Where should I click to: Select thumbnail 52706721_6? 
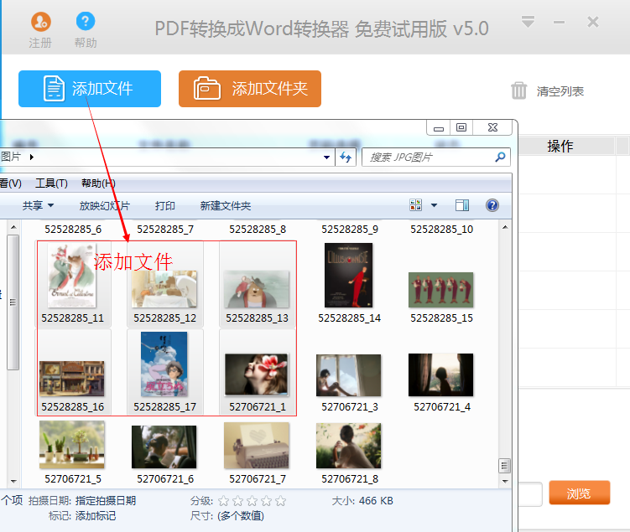(164, 447)
